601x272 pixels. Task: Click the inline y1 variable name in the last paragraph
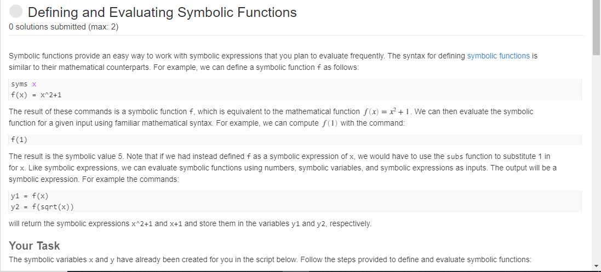coord(295,224)
